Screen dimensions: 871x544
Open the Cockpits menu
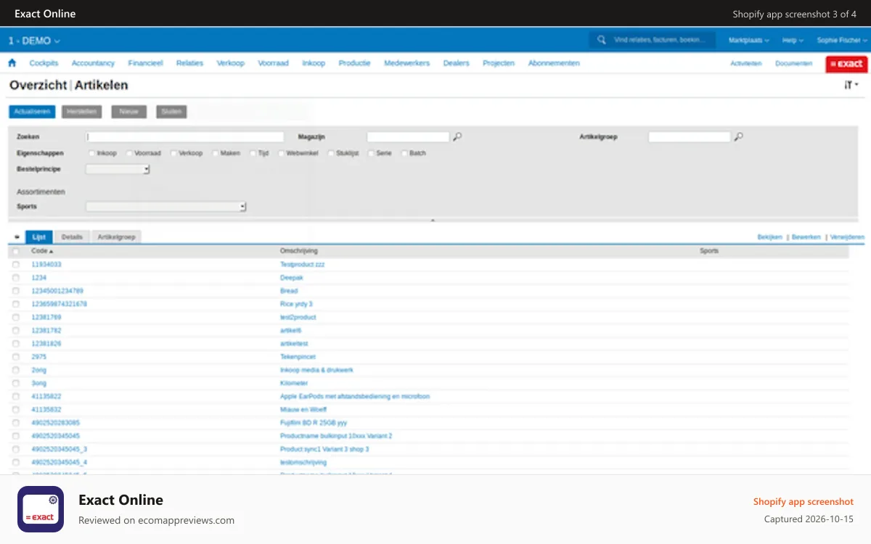[x=44, y=63]
